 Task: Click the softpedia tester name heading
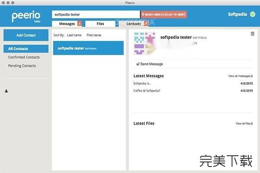point(176,37)
